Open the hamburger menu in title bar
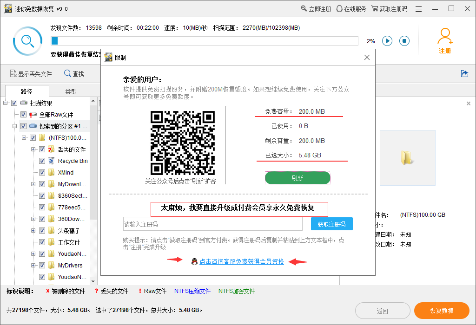 click(x=419, y=9)
